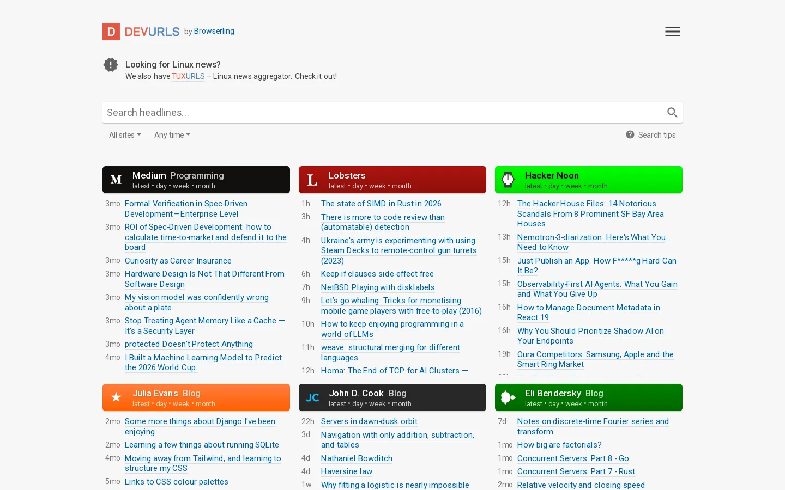The width and height of the screenshot is (785, 490).
Task: Open the Eli Bendersky section title
Action: [553, 393]
